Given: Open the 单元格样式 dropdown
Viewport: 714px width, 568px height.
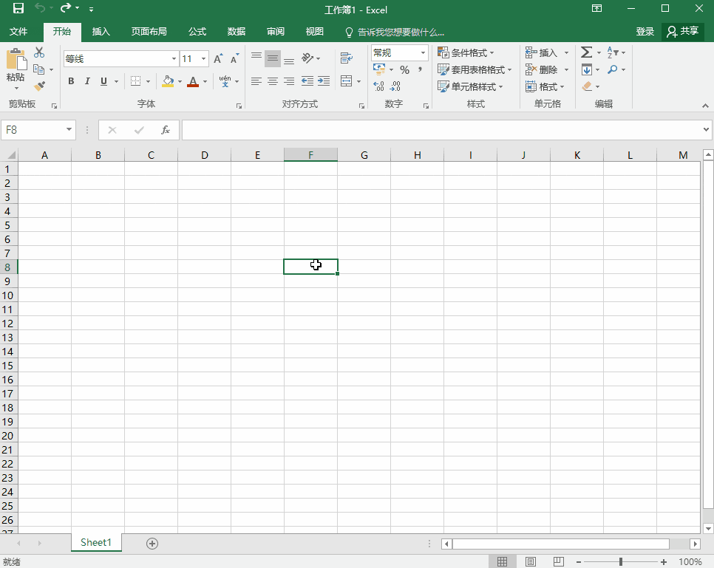Looking at the screenshot, I should click(470, 86).
